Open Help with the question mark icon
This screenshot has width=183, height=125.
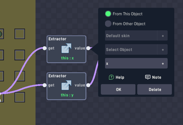111,77
